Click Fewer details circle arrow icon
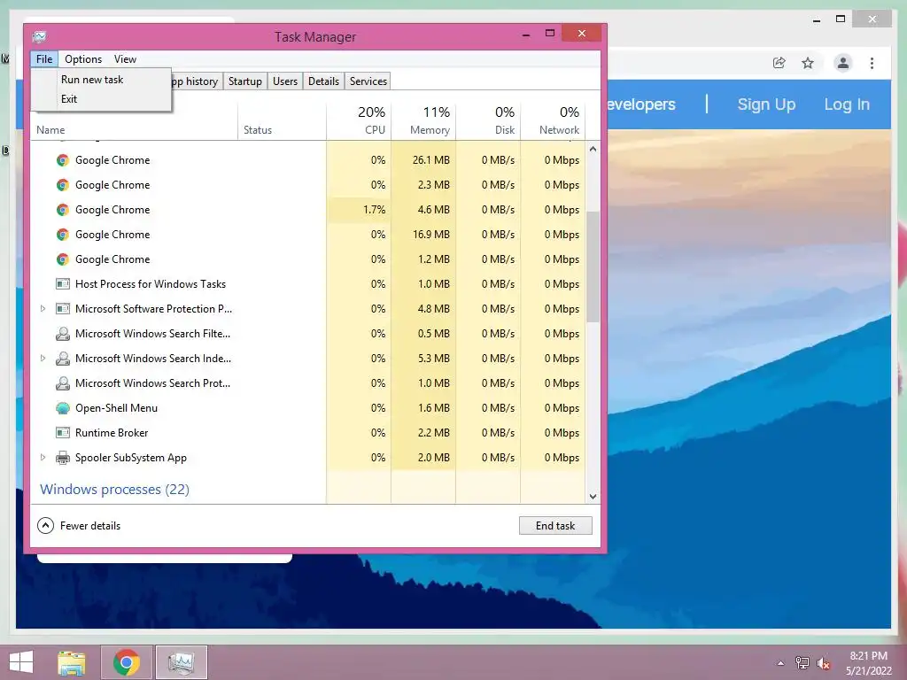The image size is (907, 680). [x=46, y=526]
